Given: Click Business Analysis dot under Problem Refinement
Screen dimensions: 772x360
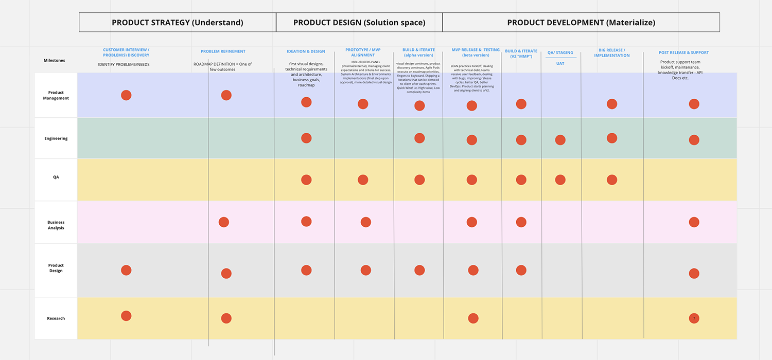Looking at the screenshot, I should (223, 222).
